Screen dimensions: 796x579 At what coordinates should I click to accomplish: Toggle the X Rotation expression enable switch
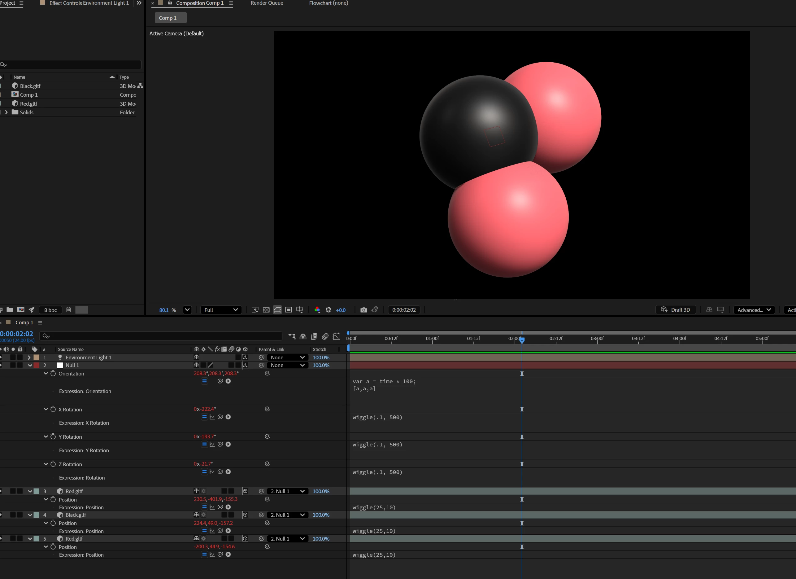(204, 417)
